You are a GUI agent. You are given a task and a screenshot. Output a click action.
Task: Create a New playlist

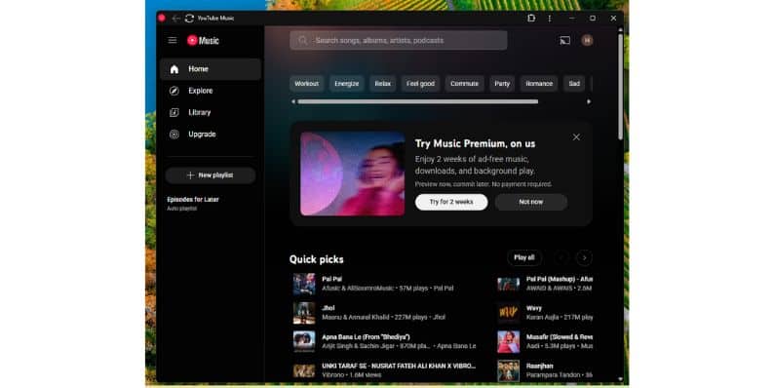(x=211, y=175)
